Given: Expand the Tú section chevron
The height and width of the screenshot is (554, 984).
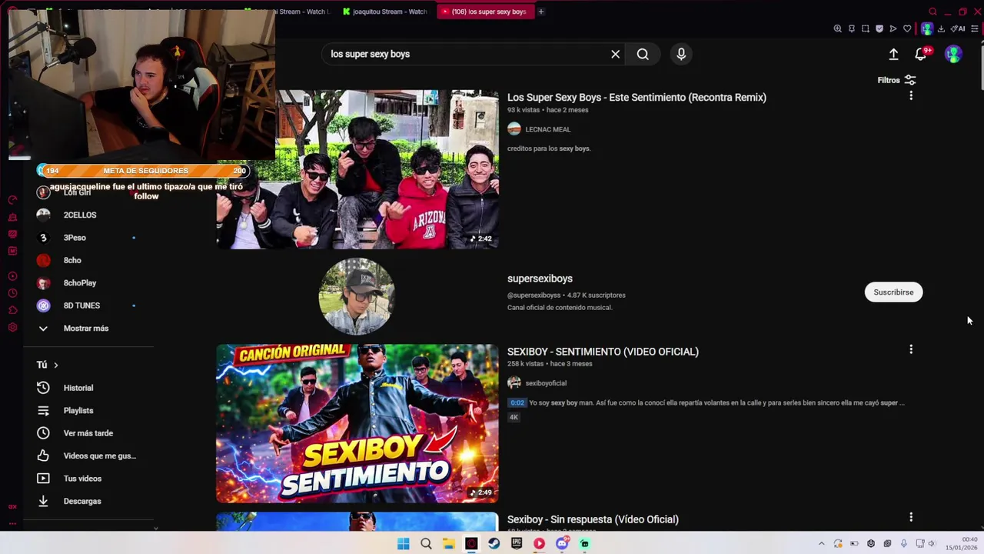Looking at the screenshot, I should tap(55, 365).
